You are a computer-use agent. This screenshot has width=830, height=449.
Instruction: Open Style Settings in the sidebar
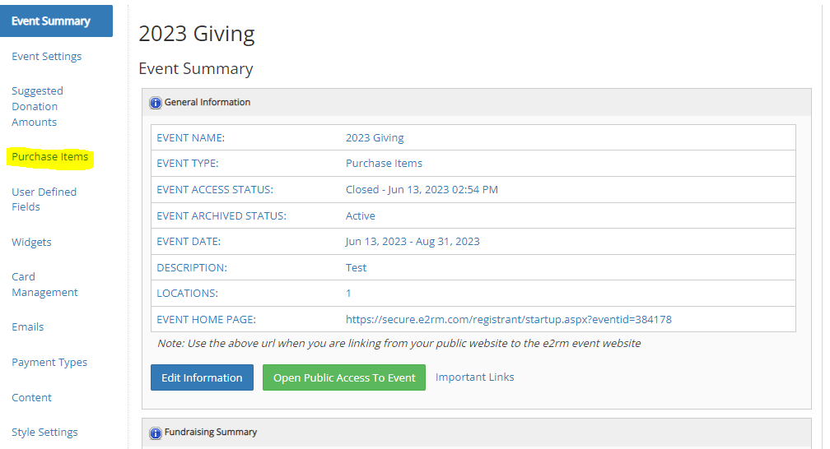pyautogui.click(x=44, y=432)
